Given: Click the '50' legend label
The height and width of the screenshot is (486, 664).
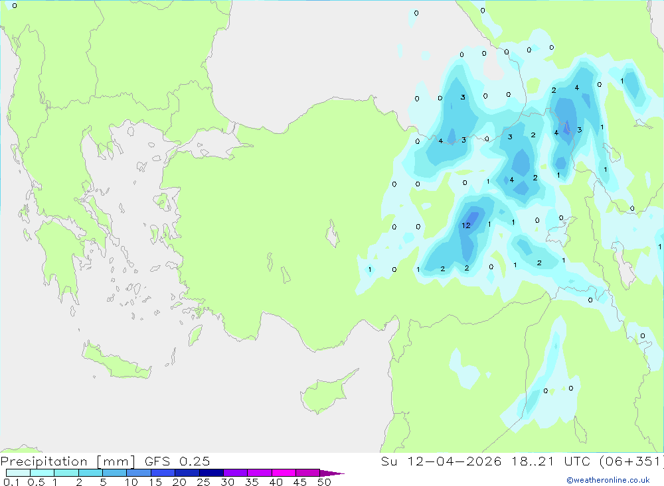Looking at the screenshot, I should tap(325, 482).
